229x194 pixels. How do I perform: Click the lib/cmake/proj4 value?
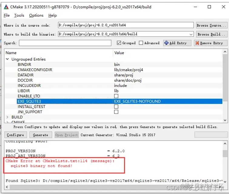(x=129, y=70)
